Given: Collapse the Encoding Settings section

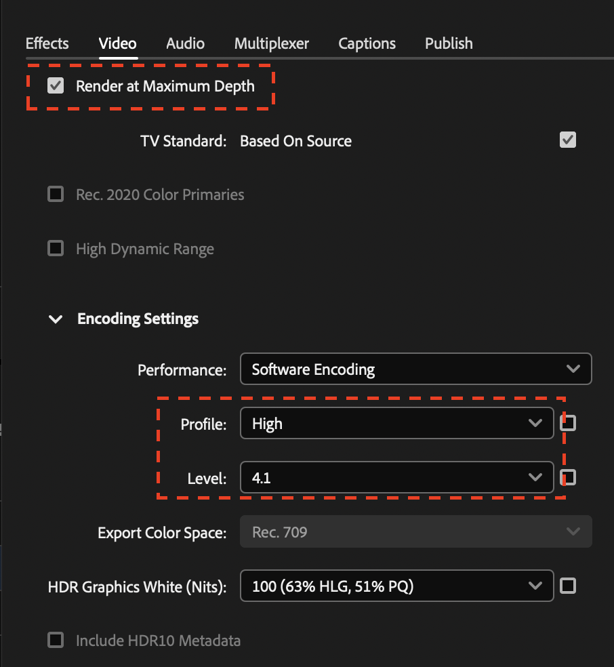Looking at the screenshot, I should tap(56, 319).
